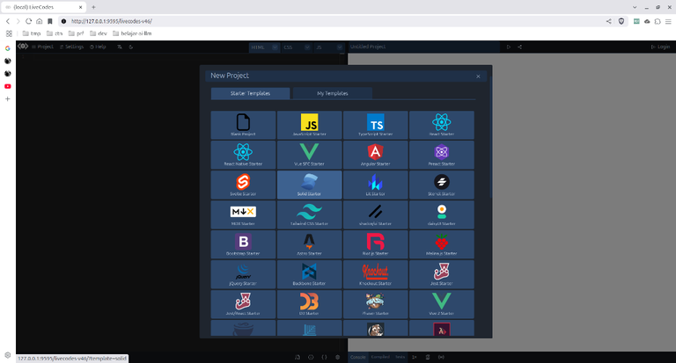Viewport: 676px width, 363px height.
Task: Select the Preact Starter template
Action: [442, 155]
